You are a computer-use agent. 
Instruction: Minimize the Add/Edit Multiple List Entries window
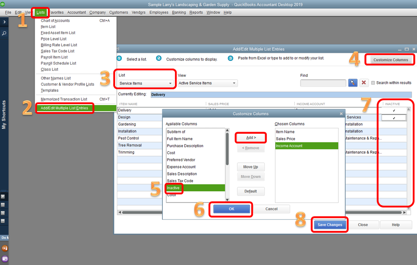coord(400,50)
